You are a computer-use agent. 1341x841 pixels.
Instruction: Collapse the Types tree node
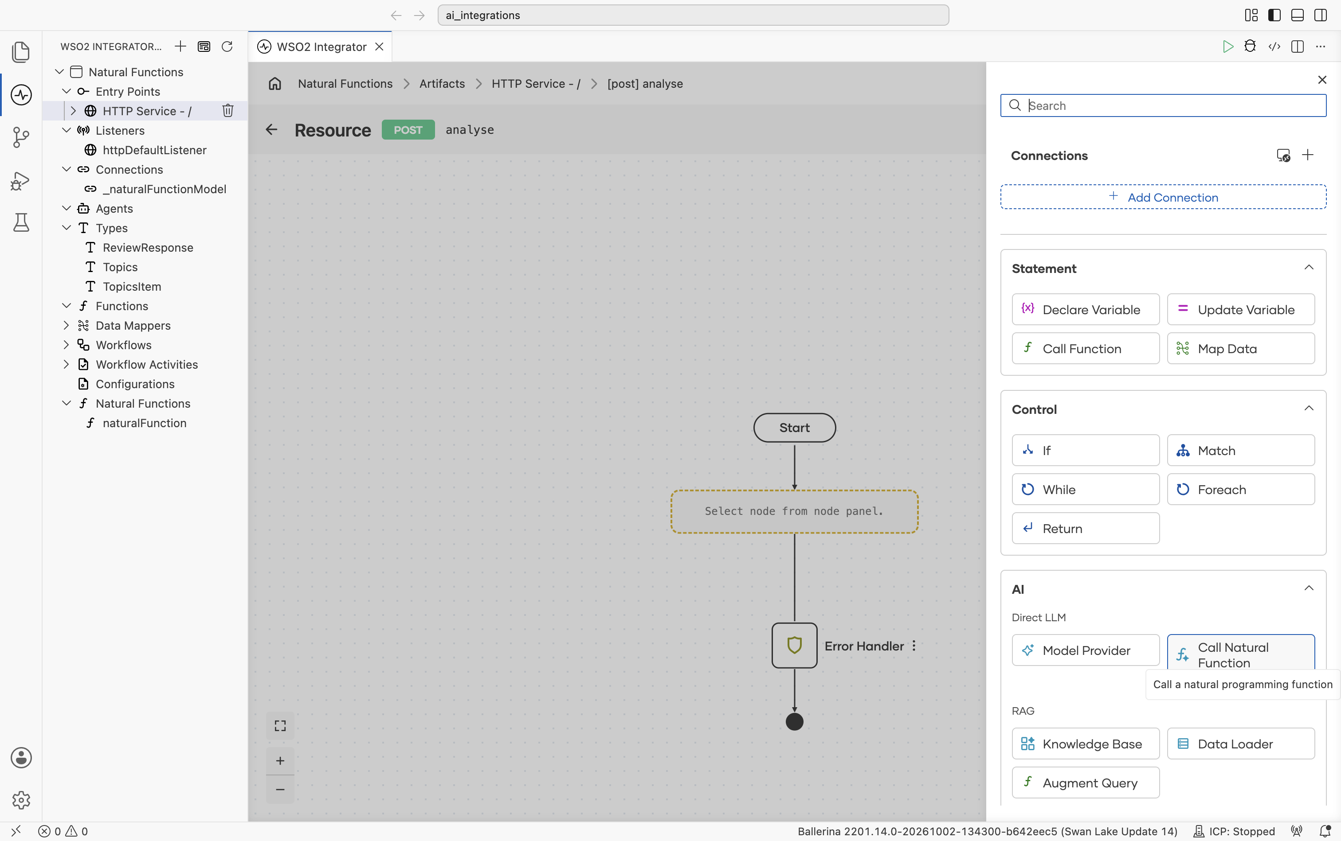click(x=66, y=227)
